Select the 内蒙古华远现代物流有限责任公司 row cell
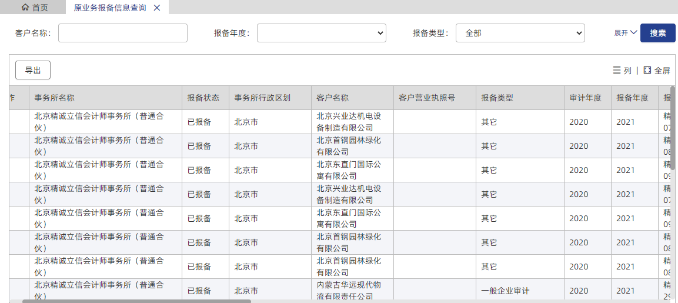This screenshot has width=678, height=303. pos(349,291)
